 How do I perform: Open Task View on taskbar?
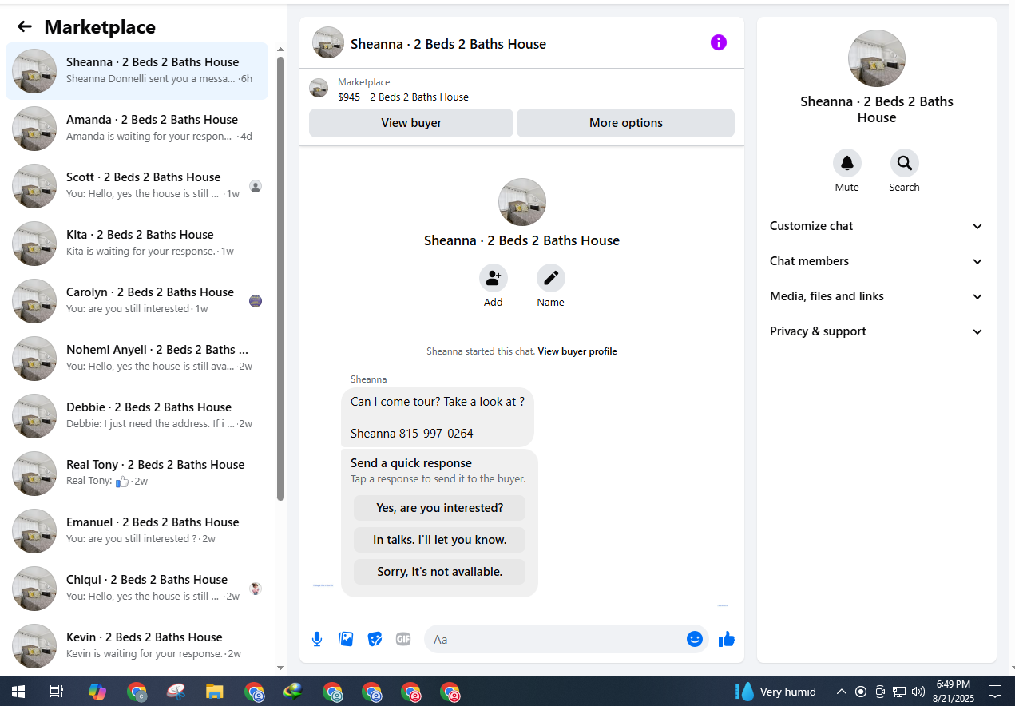(57, 692)
